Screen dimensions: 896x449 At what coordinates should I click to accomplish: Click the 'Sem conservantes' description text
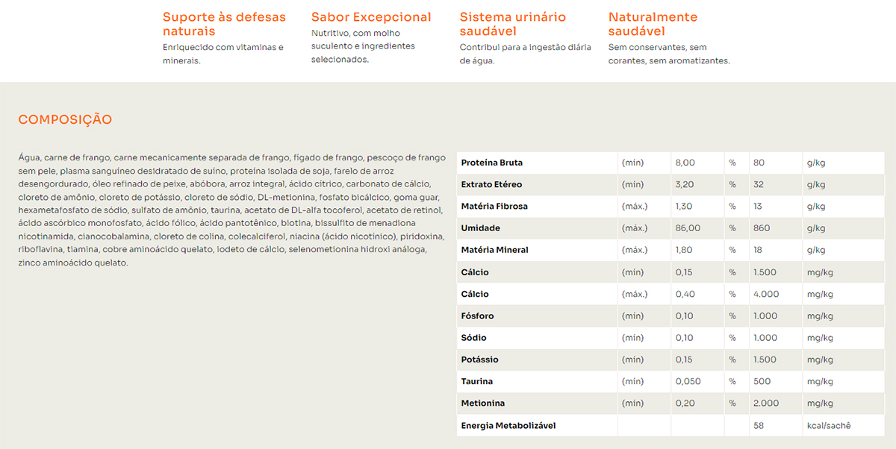657,48
